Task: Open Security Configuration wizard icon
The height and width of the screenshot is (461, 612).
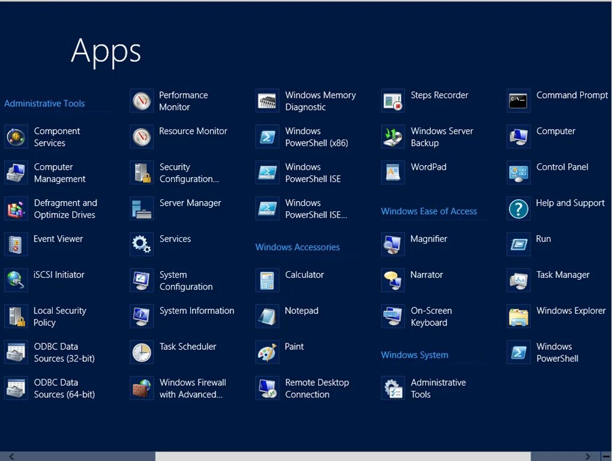Action: (x=142, y=172)
